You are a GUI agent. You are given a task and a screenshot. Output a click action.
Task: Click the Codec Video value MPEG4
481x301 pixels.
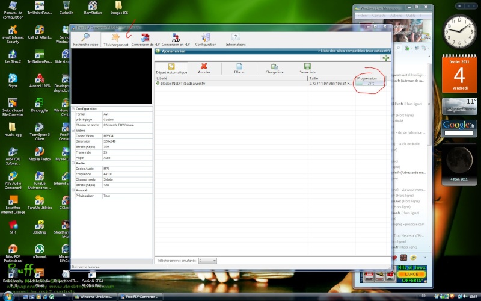127,136
